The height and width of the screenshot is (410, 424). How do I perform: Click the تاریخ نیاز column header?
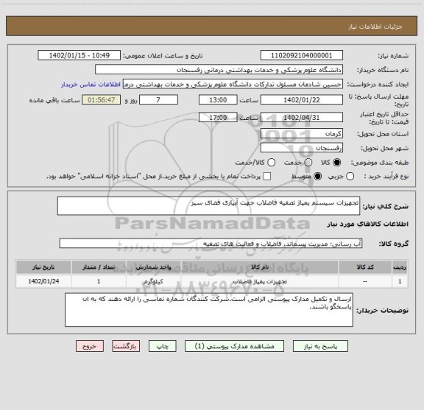pos(43,267)
